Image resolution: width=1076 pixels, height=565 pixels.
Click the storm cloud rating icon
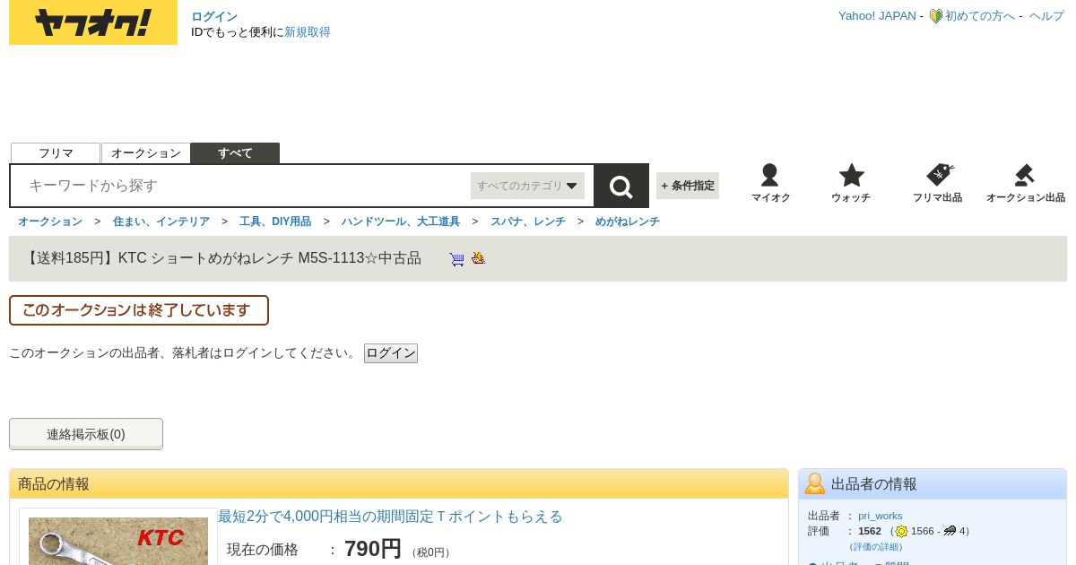(950, 531)
